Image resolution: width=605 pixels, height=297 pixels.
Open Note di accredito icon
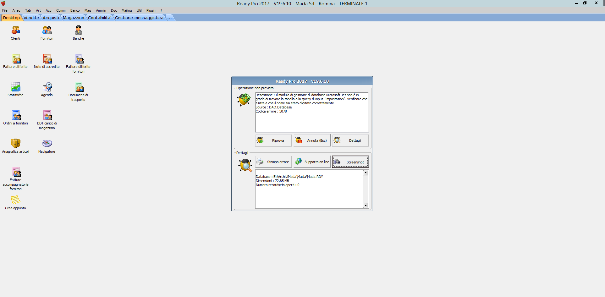pos(47,61)
